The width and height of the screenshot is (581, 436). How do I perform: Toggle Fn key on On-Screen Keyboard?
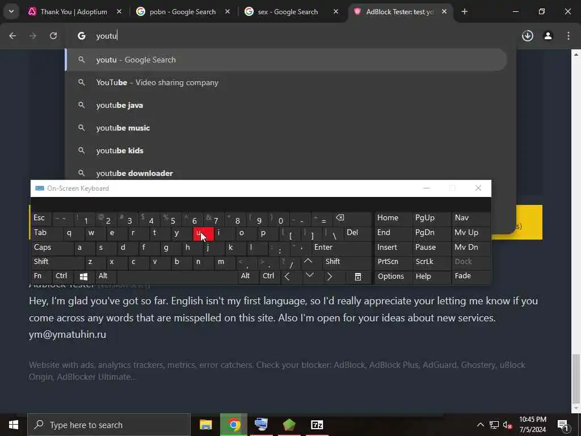pos(41,277)
